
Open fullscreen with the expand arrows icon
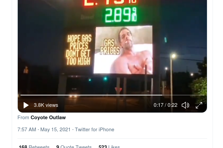(199, 105)
